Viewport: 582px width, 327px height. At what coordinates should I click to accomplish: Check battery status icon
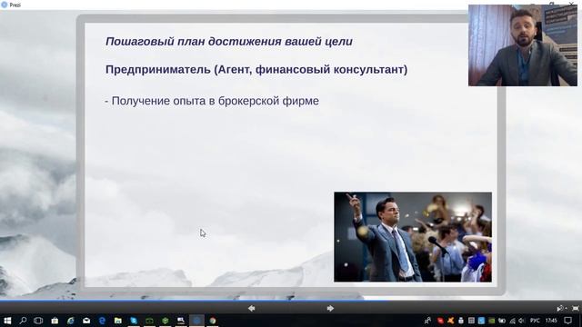point(502,321)
